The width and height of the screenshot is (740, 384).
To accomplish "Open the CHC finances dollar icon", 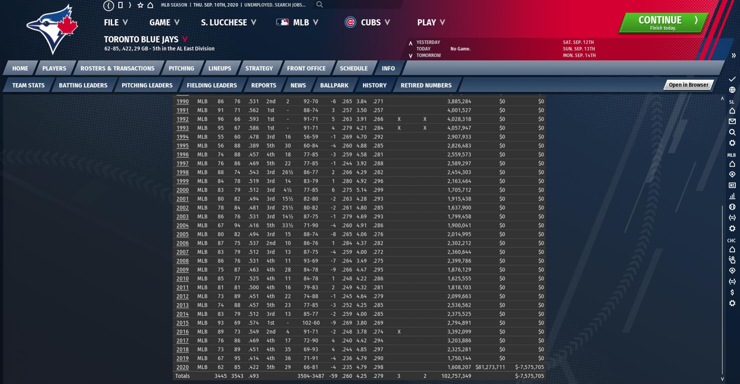I will click(732, 292).
